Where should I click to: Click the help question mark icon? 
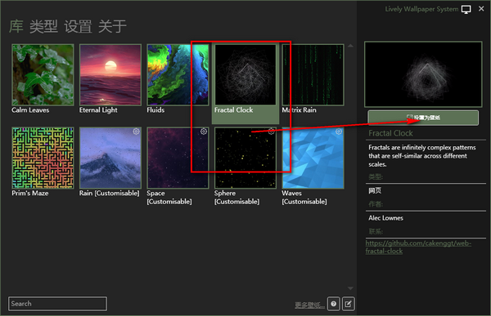click(334, 304)
